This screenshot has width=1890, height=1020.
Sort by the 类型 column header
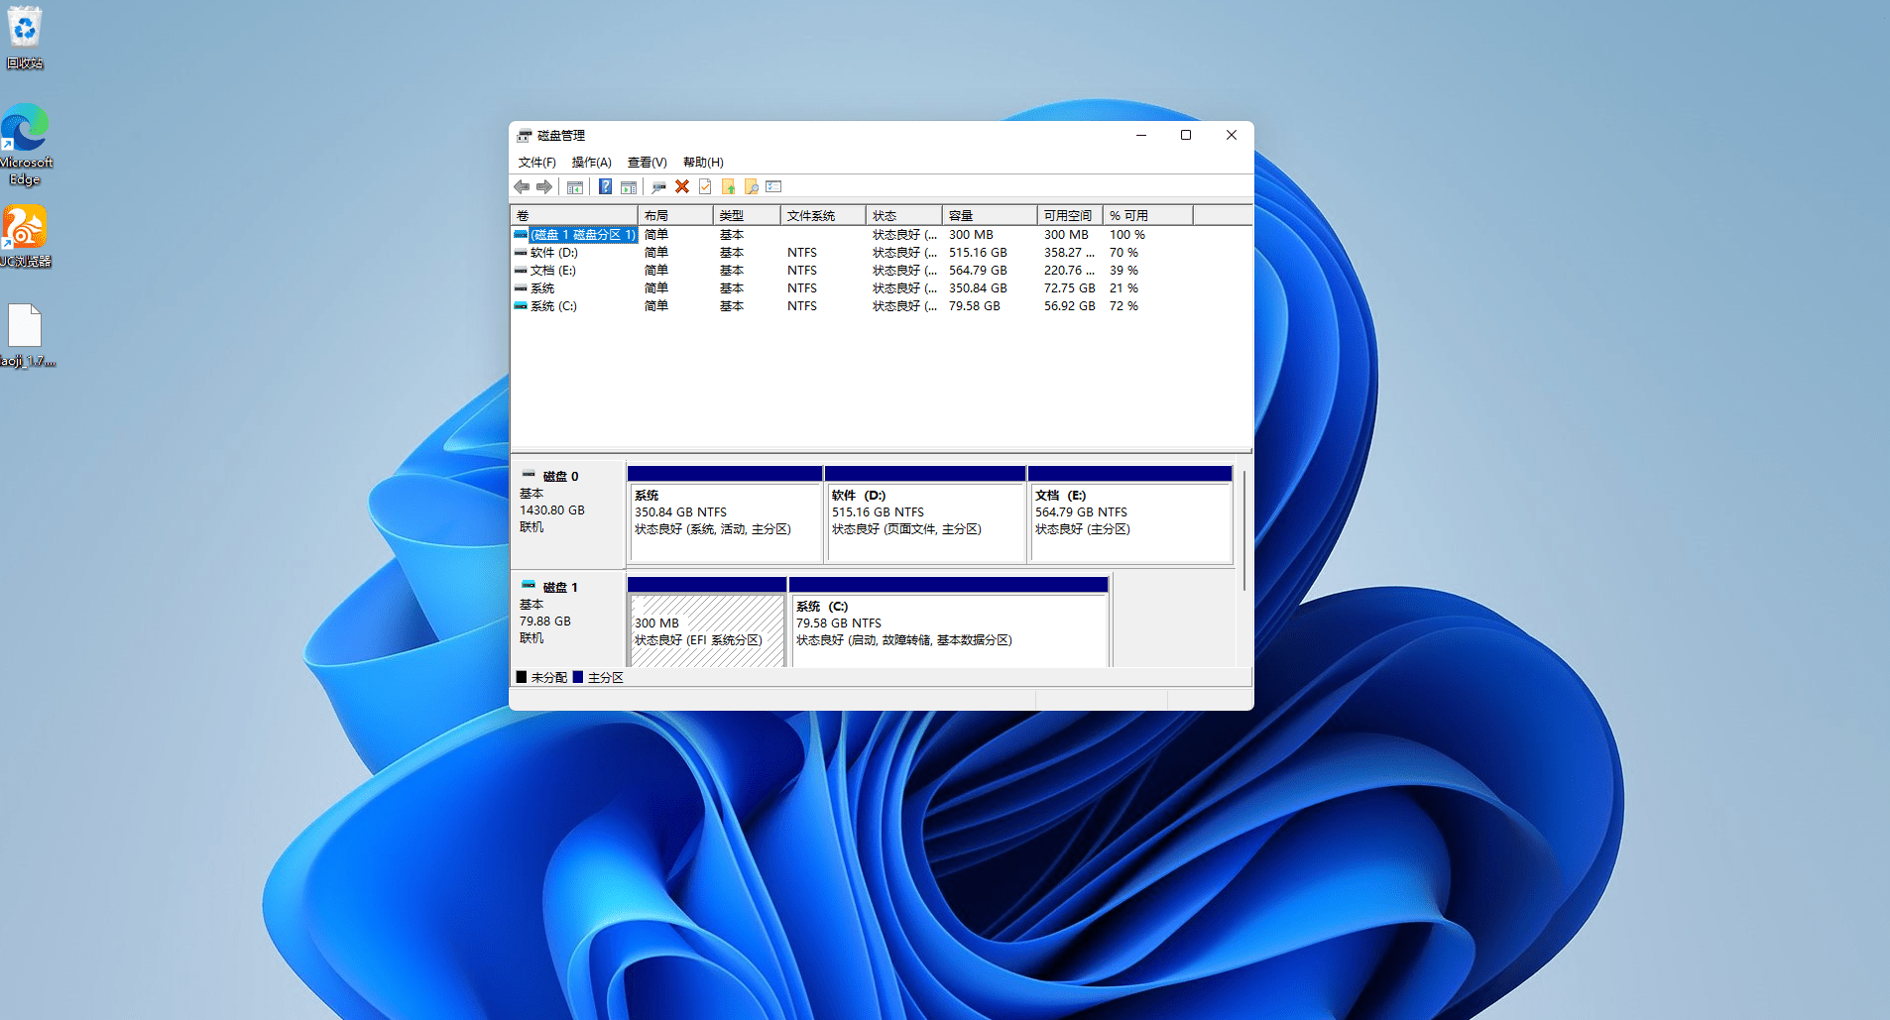[747, 215]
